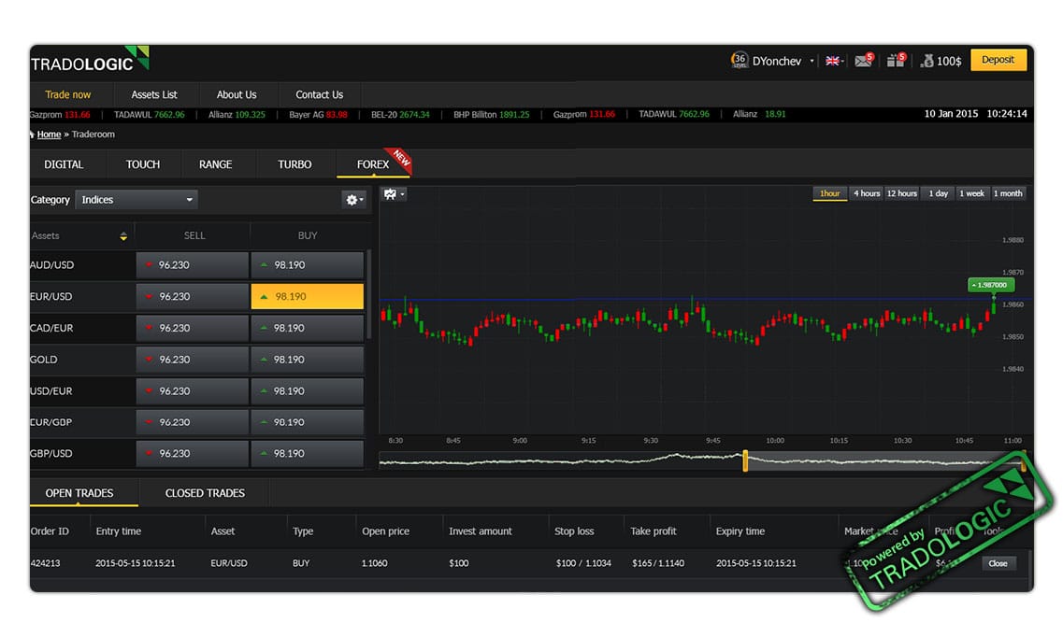The width and height of the screenshot is (1063, 637).
Task: Open the mail inbox envelope icon
Action: [861, 61]
